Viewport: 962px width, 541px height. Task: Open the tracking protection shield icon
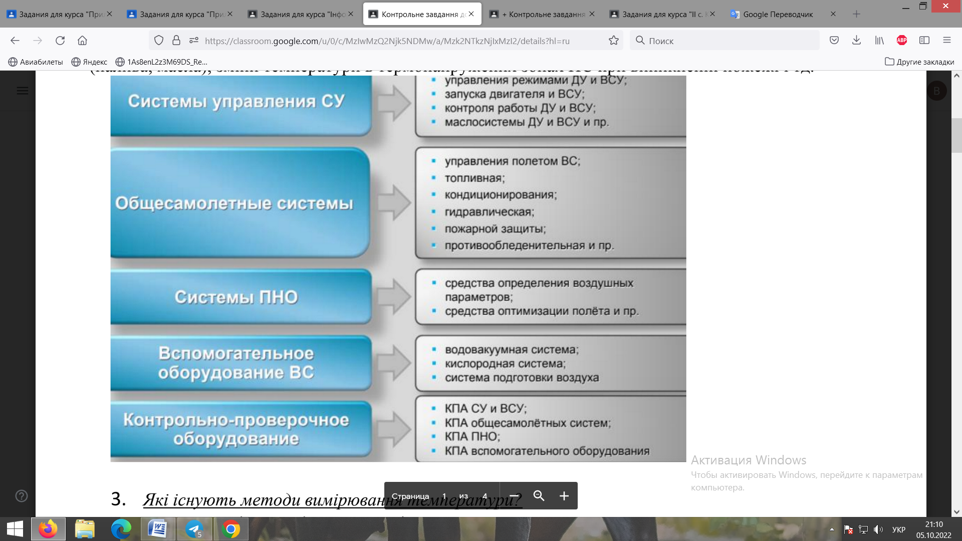159,41
